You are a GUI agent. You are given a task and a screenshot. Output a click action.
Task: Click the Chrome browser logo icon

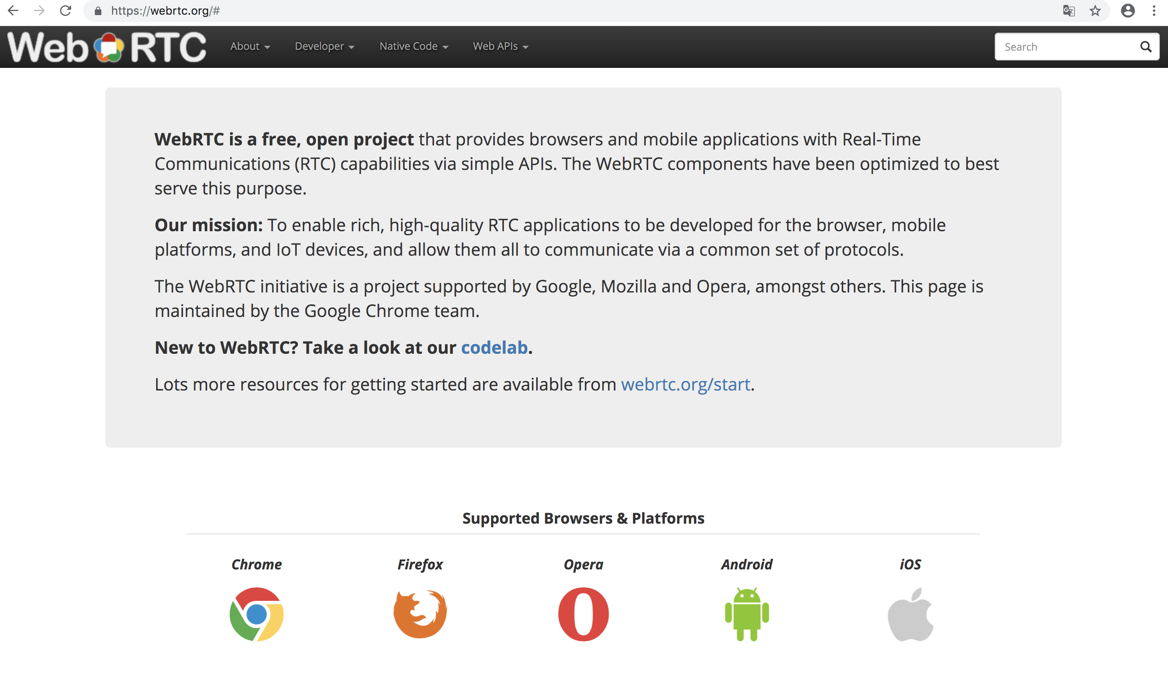(257, 614)
